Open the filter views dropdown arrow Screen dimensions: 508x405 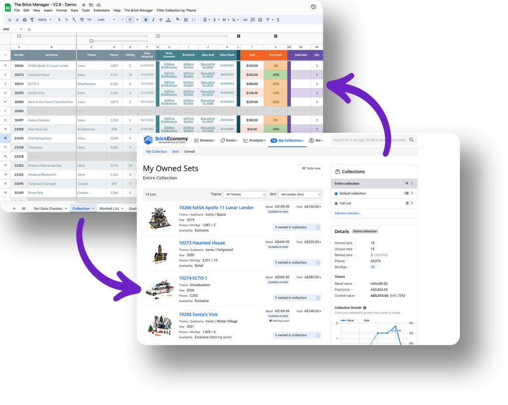(273, 20)
